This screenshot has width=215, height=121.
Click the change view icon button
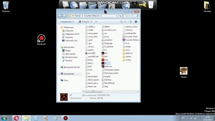122,22
